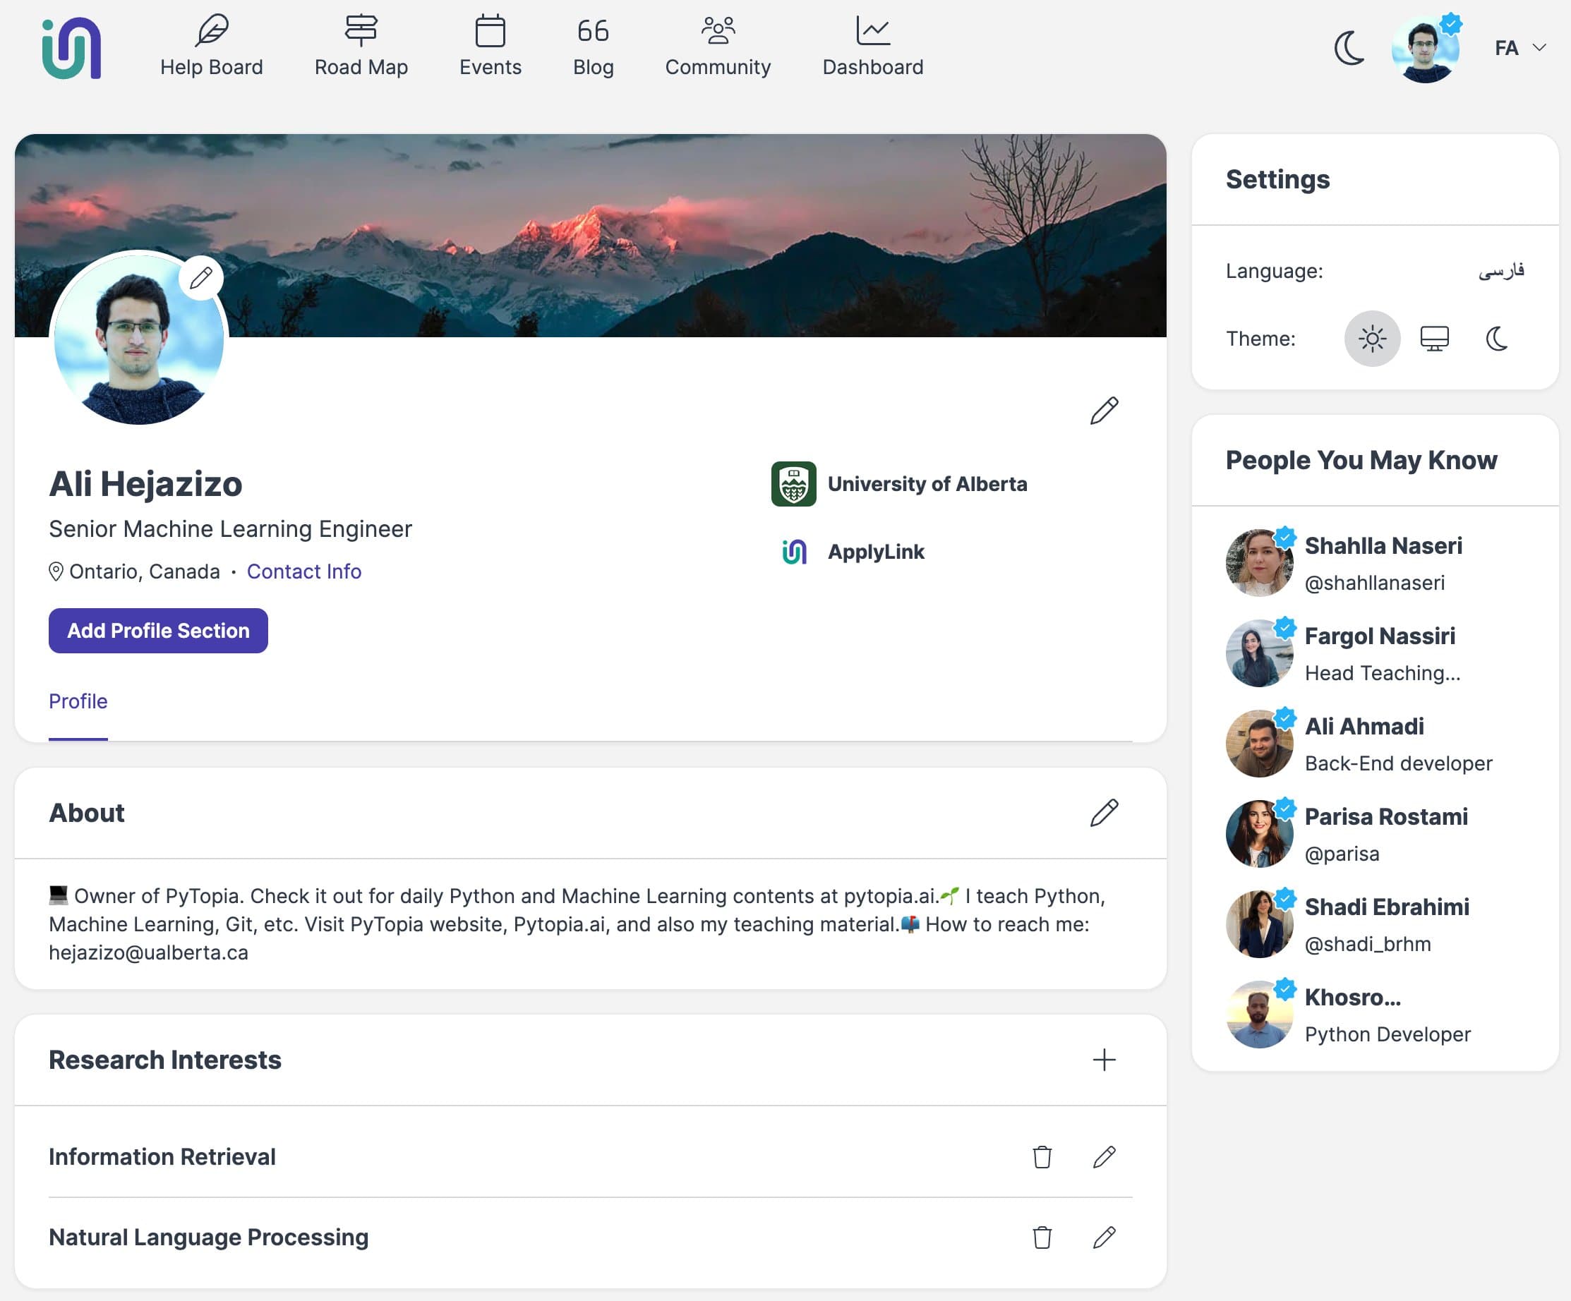Switch language to Farsi in Settings
Image resolution: width=1571 pixels, height=1301 pixels.
[1500, 271]
